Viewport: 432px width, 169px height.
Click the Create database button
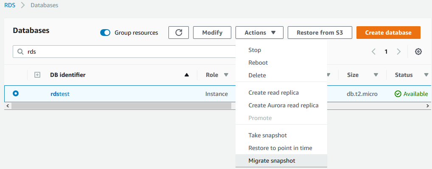[x=388, y=33]
